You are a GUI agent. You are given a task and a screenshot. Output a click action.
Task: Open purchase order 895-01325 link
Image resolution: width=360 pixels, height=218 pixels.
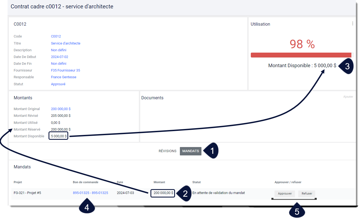(x=90, y=193)
